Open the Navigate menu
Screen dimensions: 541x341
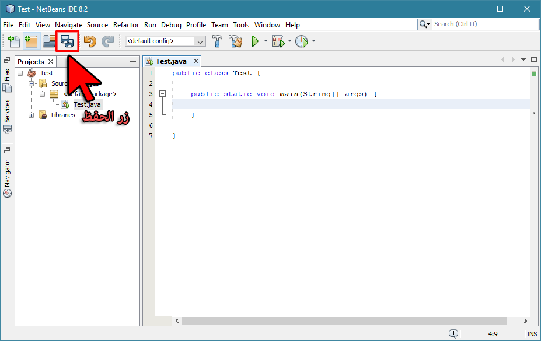coord(69,25)
